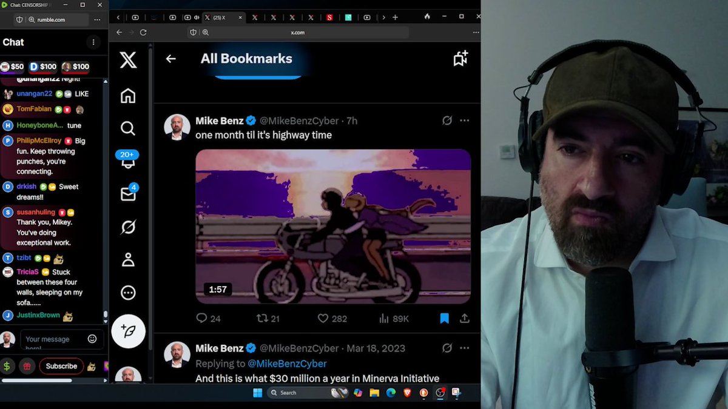Open Mike Benz avatar on highway post
Viewport: 728px width, 409px height.
[177, 127]
